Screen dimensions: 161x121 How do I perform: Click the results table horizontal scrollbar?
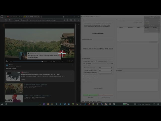point(138,42)
